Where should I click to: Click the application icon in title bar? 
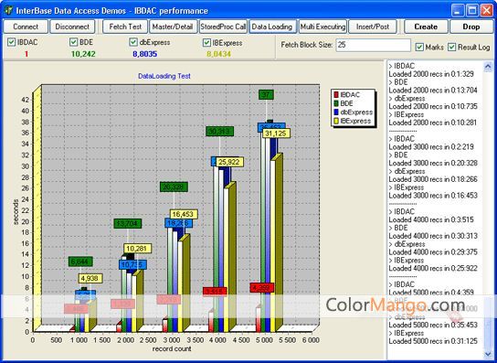click(x=8, y=10)
